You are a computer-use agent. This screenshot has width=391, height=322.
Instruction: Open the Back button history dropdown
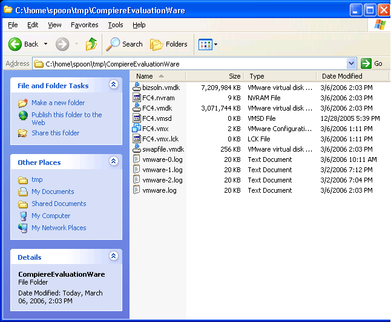tap(45, 44)
